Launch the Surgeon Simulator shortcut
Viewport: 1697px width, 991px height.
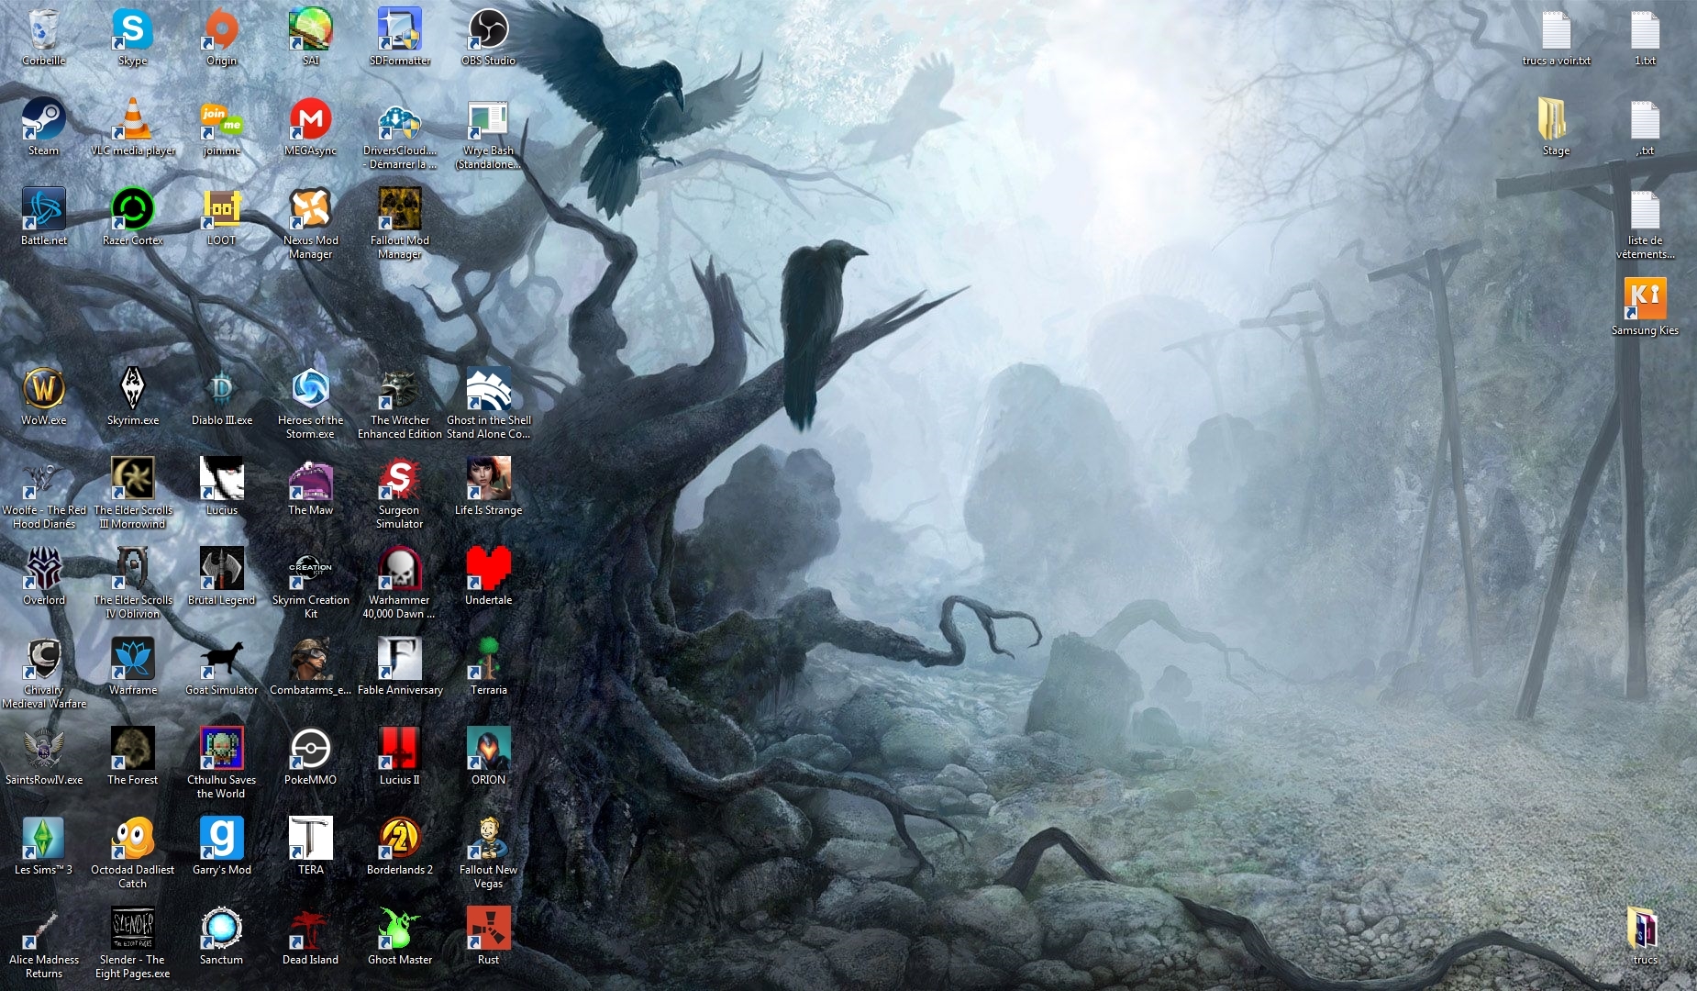tap(399, 479)
